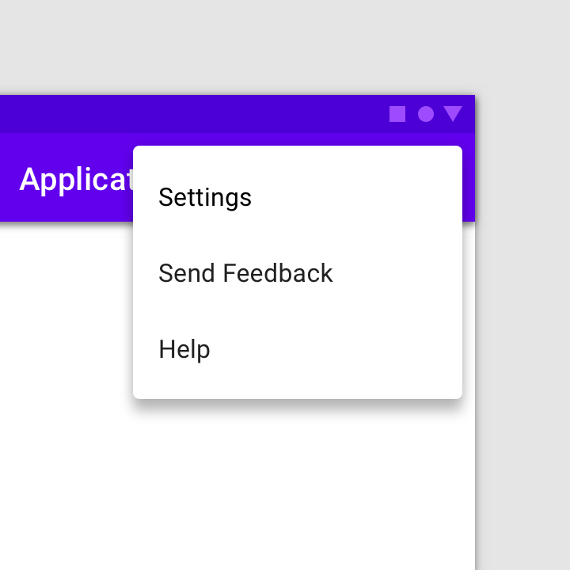
Task: Click the popup's top padding above Settings
Action: (x=298, y=153)
